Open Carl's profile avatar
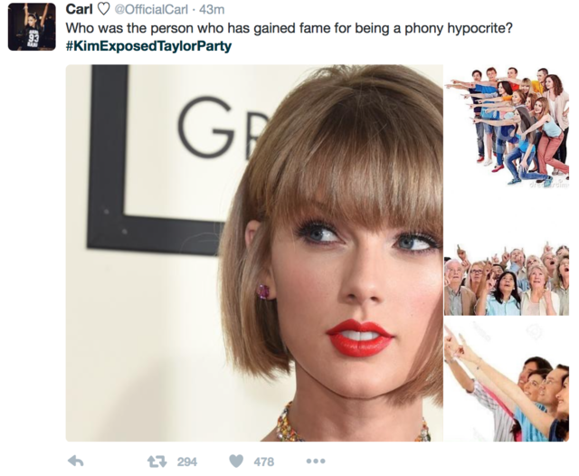This screenshot has width=579, height=476. [x=32, y=26]
